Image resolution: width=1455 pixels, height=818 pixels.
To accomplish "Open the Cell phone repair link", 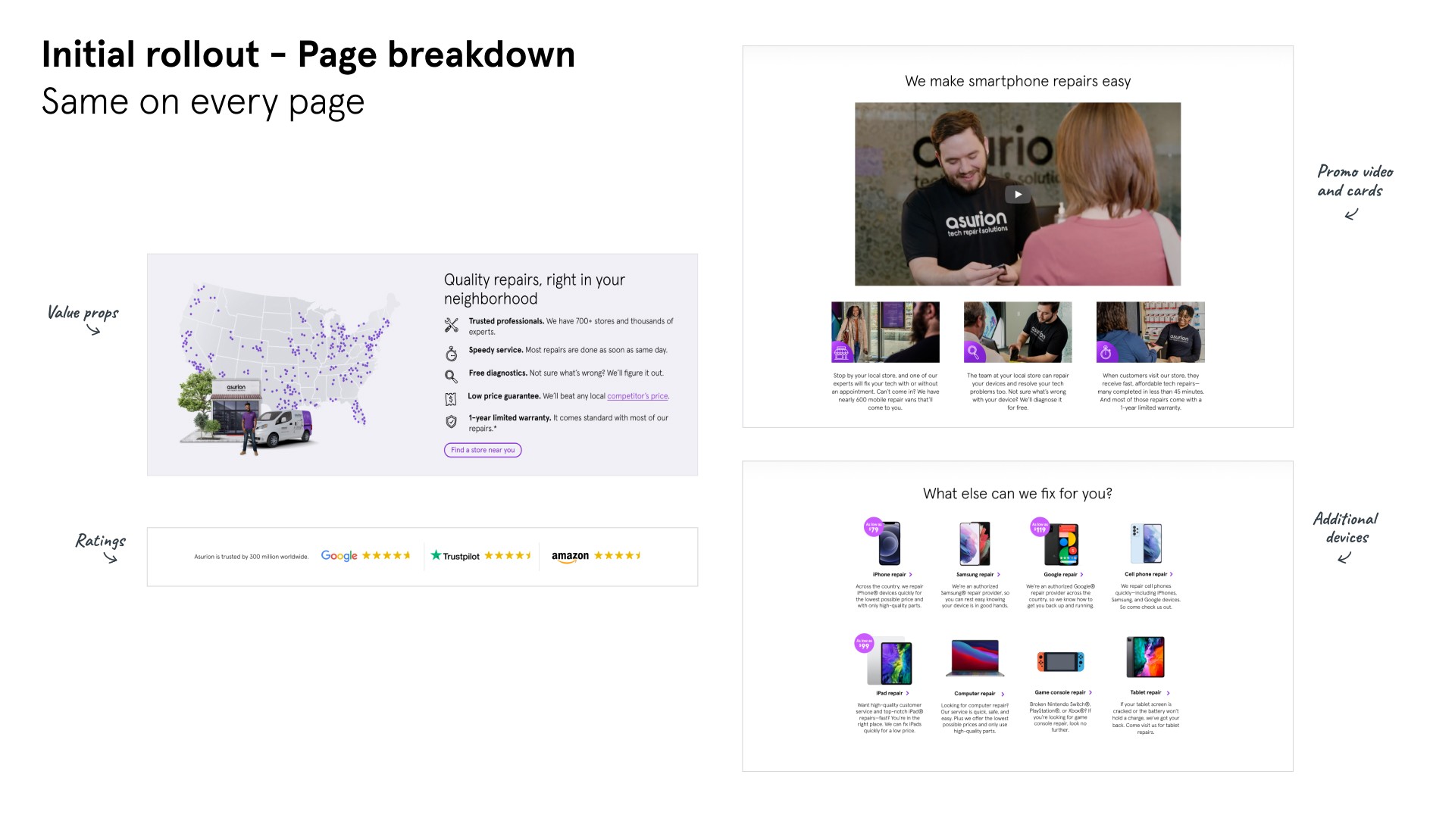I will click(x=1149, y=574).
